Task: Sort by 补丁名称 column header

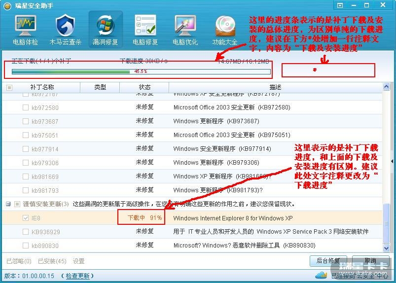Action: tap(42, 87)
